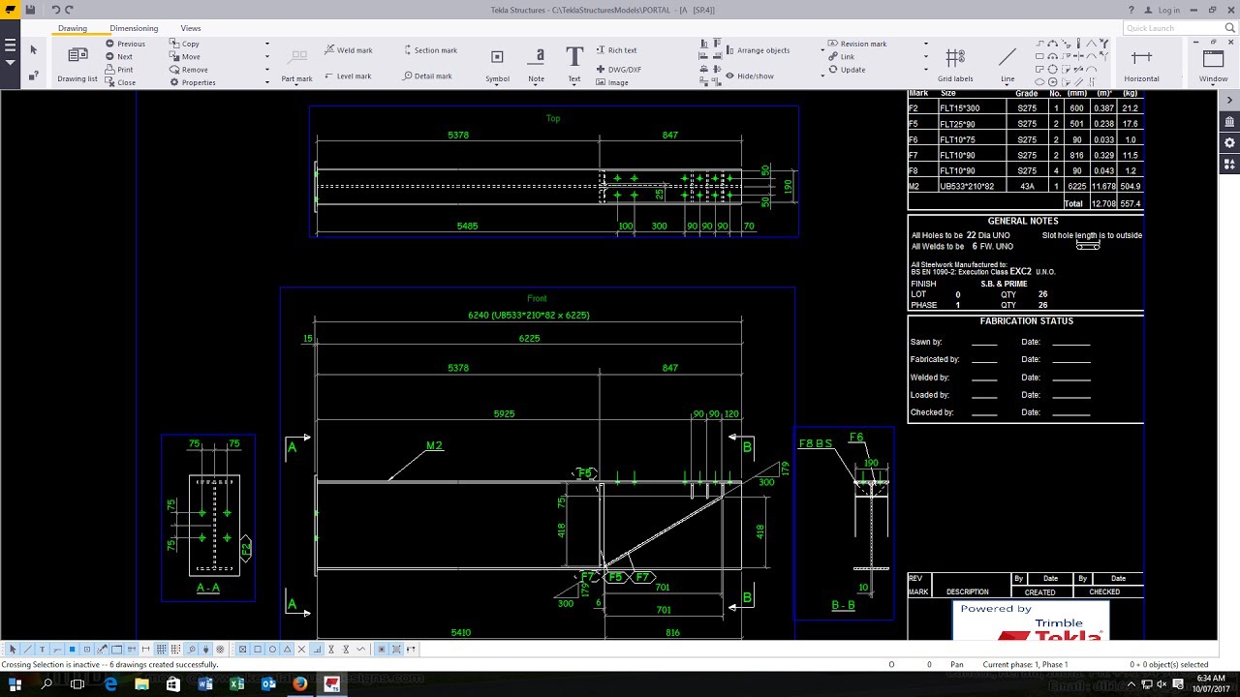
Task: Click the Windows Start button
Action: click(x=15, y=684)
